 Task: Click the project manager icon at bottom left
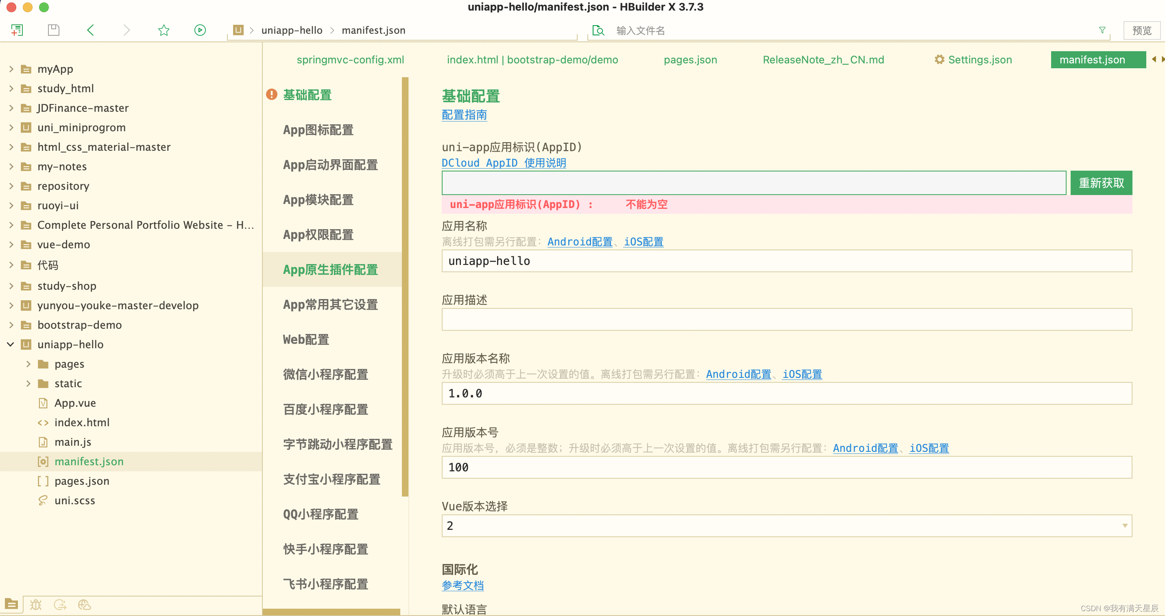tap(11, 604)
